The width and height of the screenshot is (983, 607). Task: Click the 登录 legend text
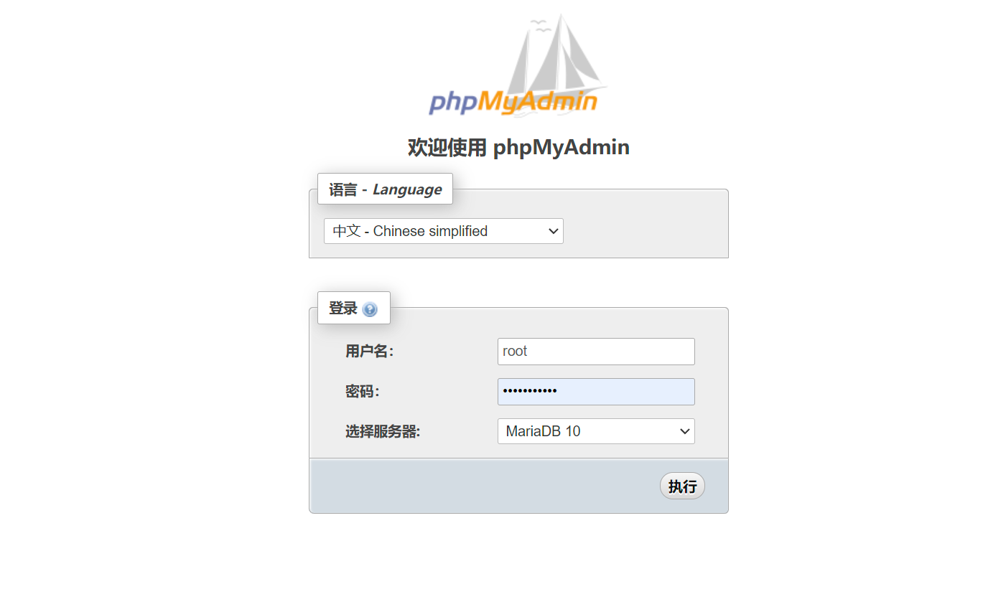[343, 309]
